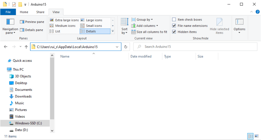Screen dimensions: 261x140
Task: Go up one folder level
Action: [26, 47]
